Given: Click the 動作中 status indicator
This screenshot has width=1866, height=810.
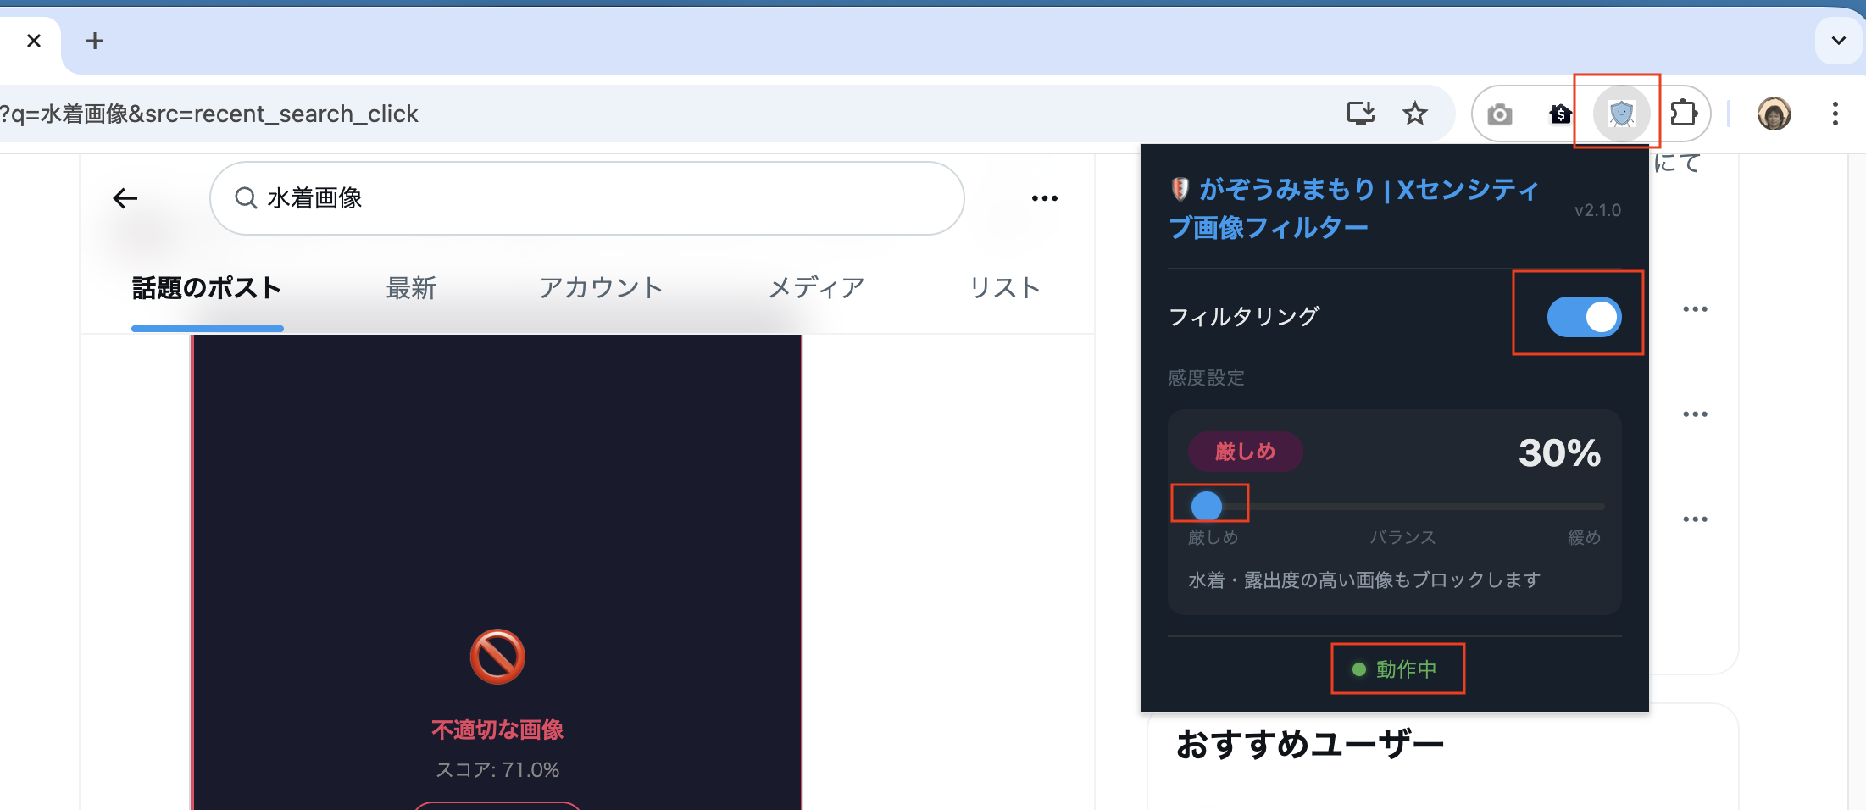Looking at the screenshot, I should [1395, 669].
